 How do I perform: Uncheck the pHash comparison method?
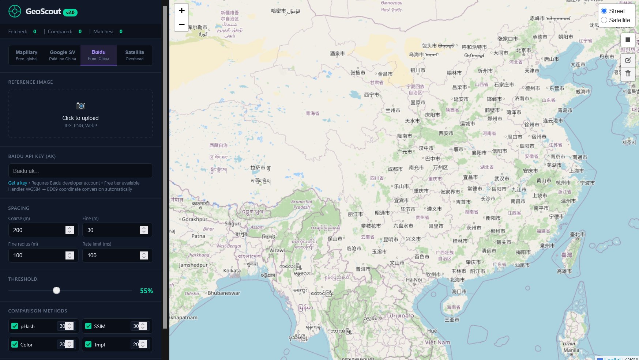(x=15, y=326)
